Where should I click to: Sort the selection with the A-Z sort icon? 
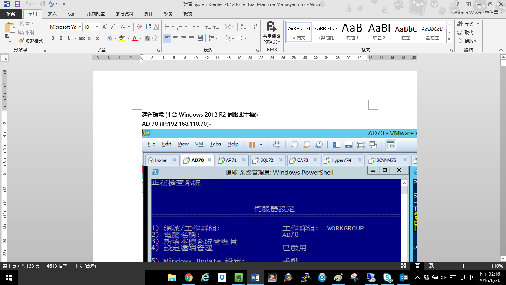pos(243,27)
